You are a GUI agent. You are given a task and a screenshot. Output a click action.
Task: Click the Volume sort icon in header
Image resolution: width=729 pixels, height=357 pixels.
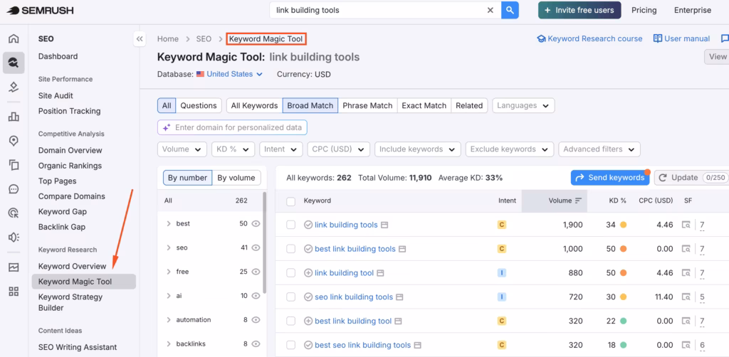click(x=578, y=201)
